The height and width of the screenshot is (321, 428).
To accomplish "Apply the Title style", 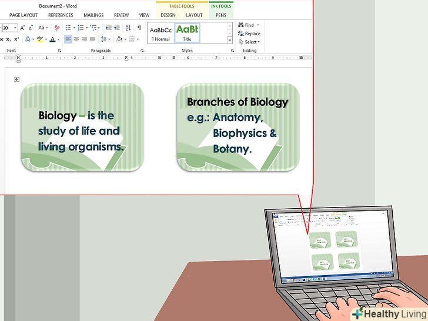I will coord(187,33).
